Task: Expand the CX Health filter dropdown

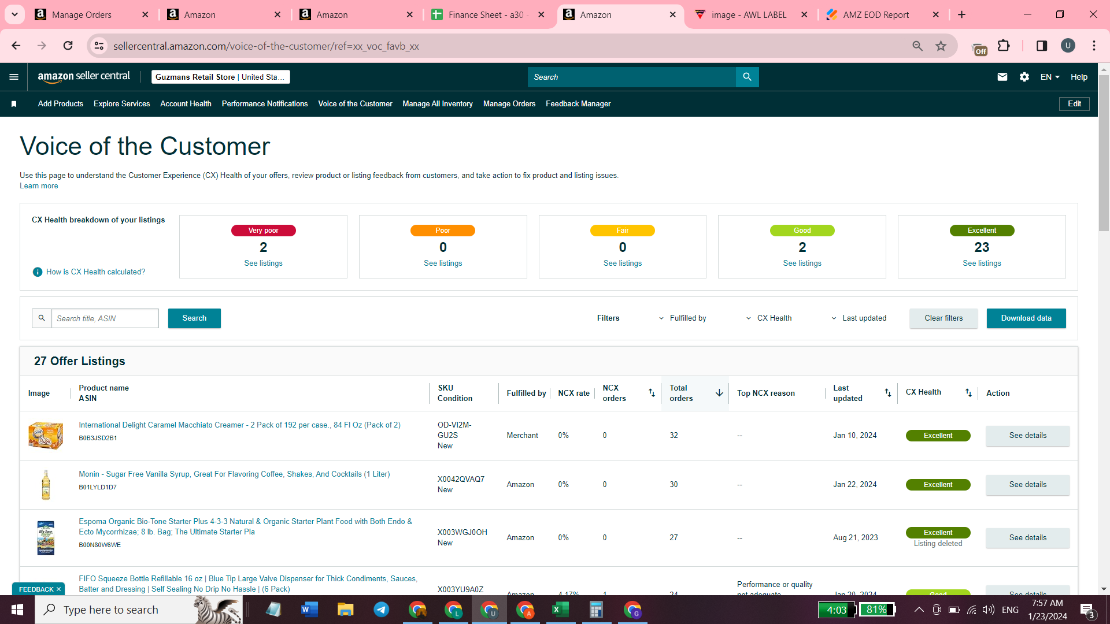Action: pos(769,318)
